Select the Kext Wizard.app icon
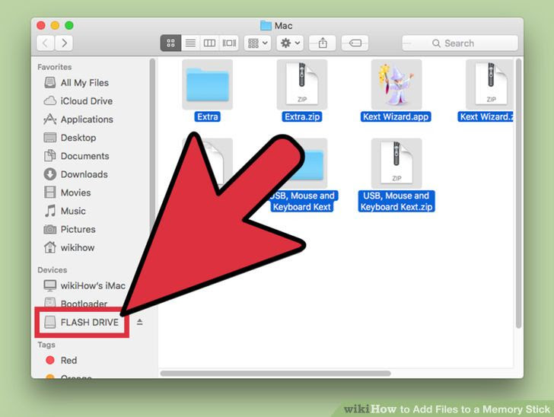554x417 pixels. tap(396, 84)
